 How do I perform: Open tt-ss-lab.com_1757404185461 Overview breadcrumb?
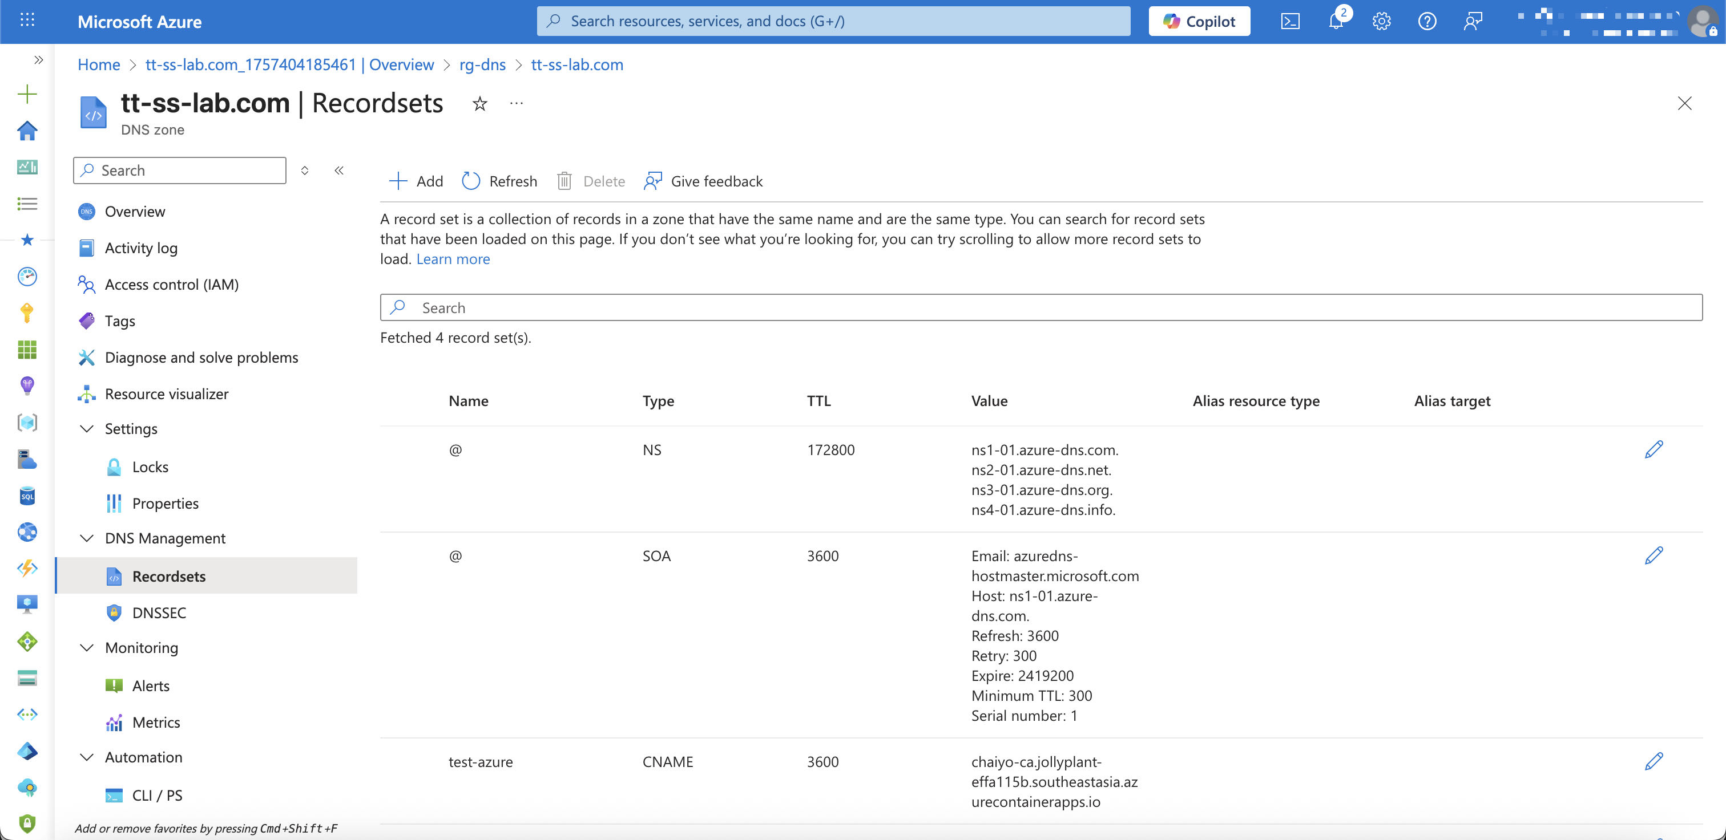point(289,64)
